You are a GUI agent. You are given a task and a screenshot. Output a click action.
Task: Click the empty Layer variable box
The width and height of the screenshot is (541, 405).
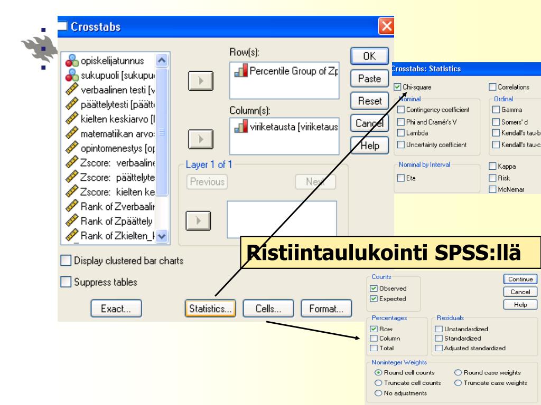pos(282,219)
